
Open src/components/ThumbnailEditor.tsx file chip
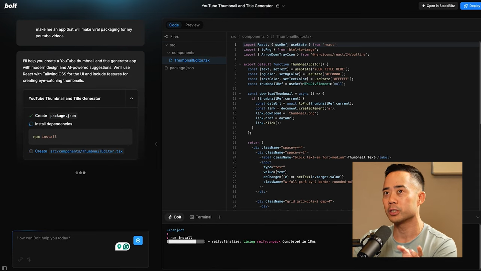point(86,151)
